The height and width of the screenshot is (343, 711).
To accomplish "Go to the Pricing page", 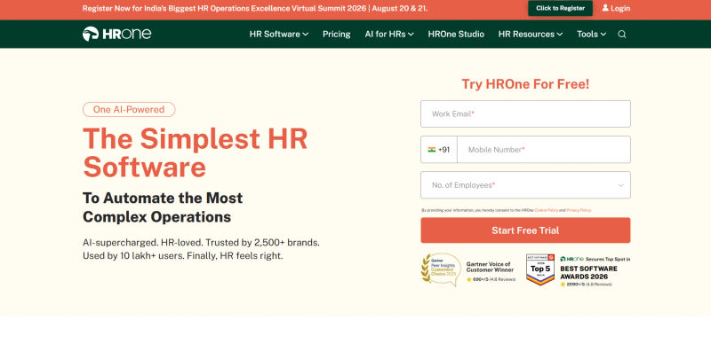I will [x=337, y=34].
